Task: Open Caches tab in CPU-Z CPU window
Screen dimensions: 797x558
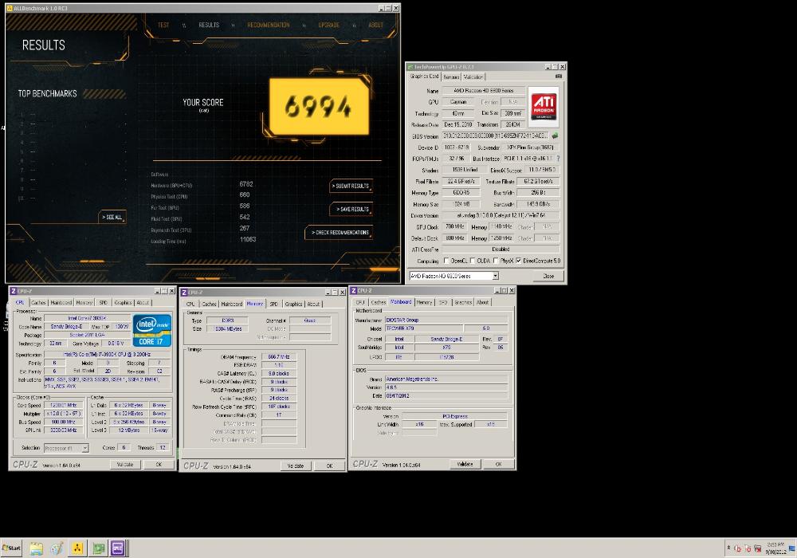Action: click(38, 303)
